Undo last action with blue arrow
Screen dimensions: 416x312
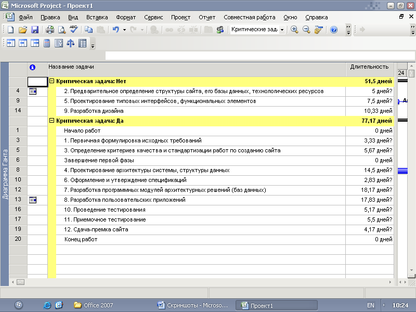coord(115,30)
